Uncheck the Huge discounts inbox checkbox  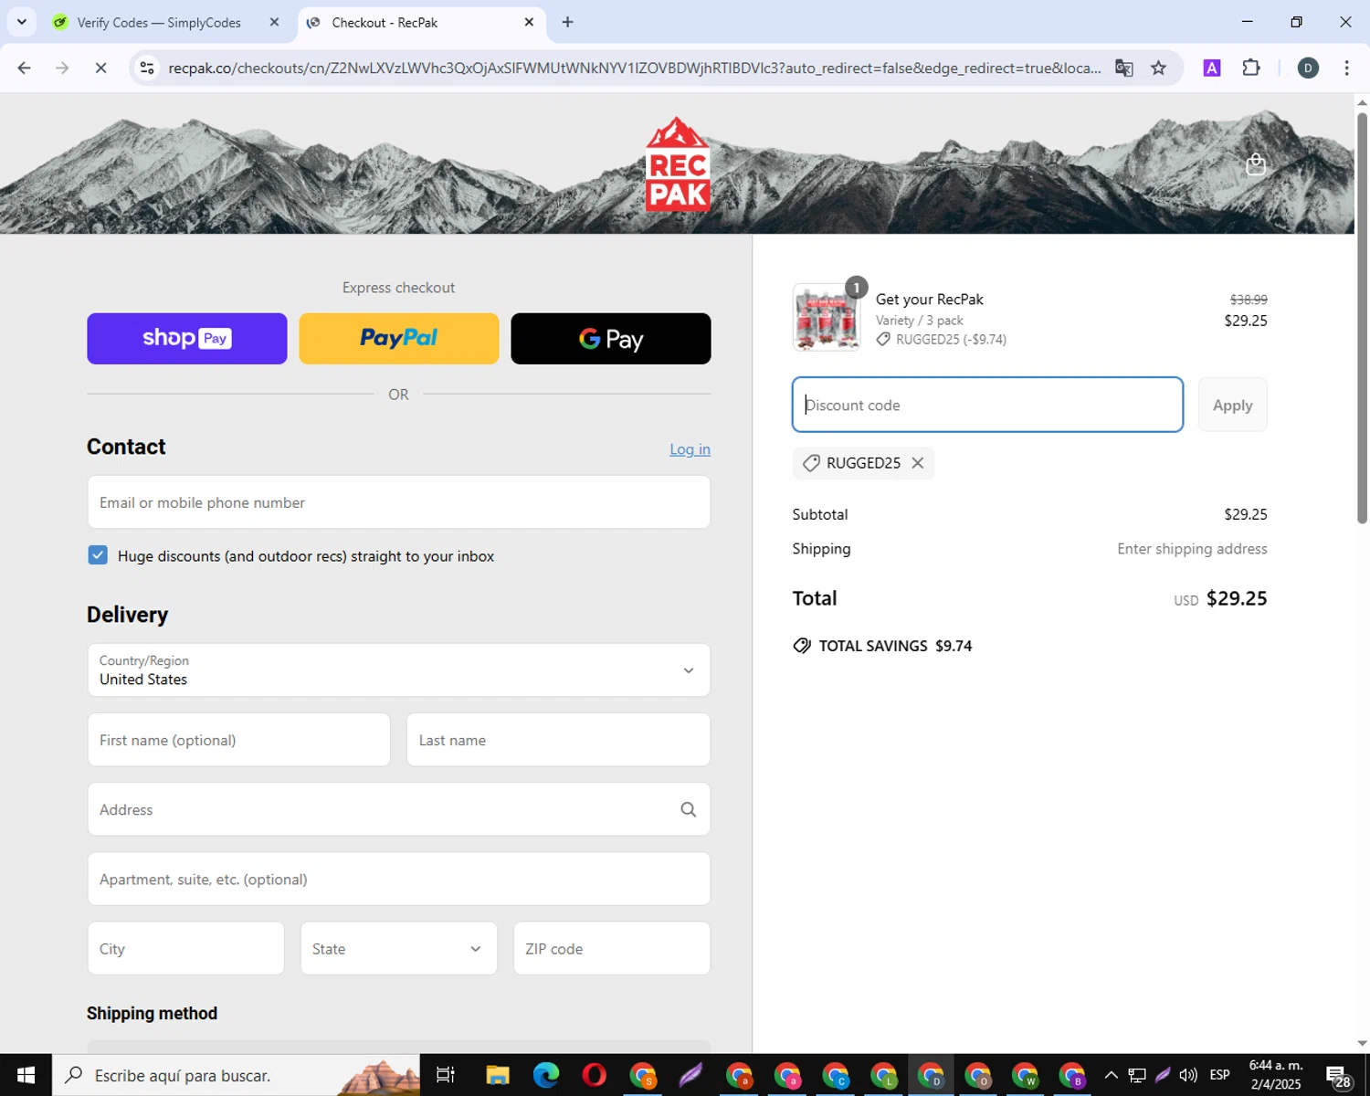click(x=98, y=555)
